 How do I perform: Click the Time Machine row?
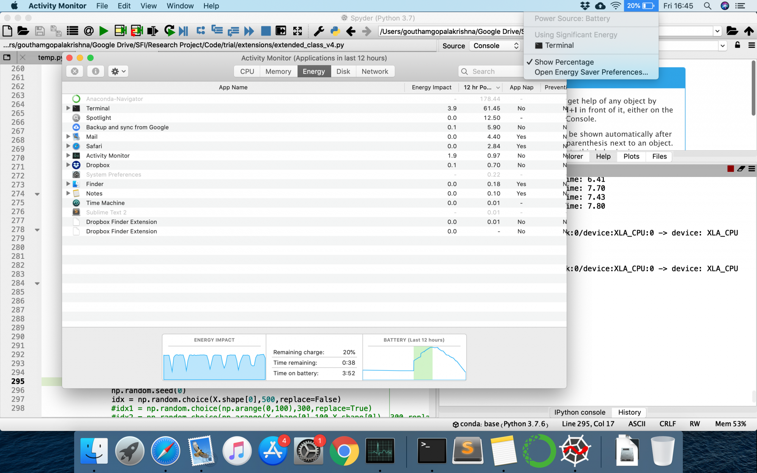point(314,203)
